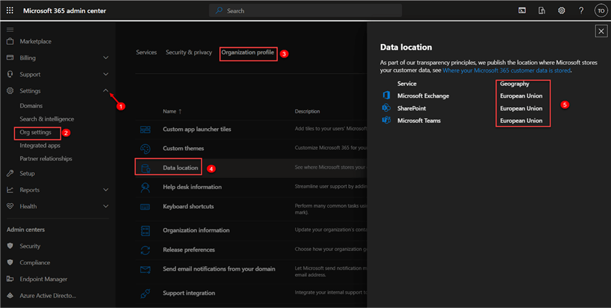
Task: Collapse navigation with hamburger icon
Action: point(10,30)
